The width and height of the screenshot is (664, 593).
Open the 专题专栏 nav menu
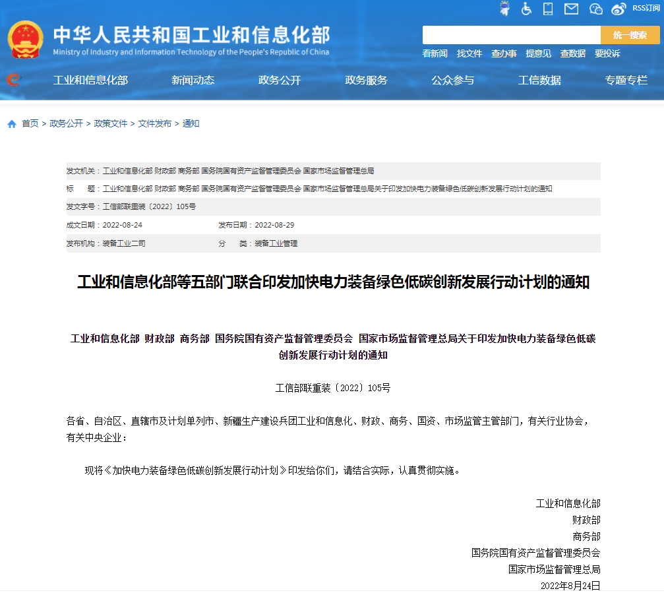[x=626, y=80]
